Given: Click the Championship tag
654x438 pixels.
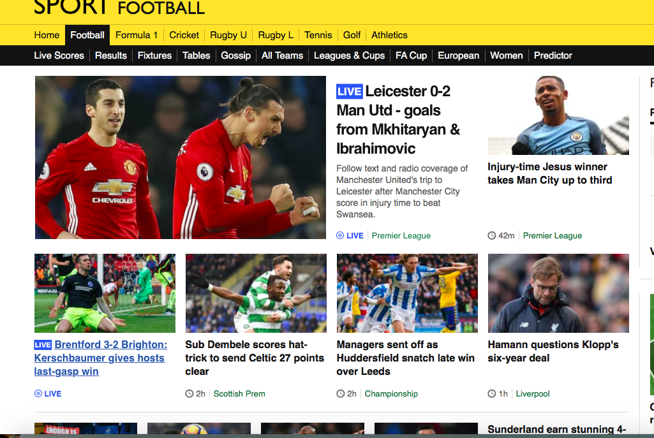Looking at the screenshot, I should [391, 394].
